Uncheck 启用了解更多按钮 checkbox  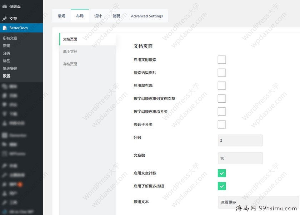pos(222,186)
